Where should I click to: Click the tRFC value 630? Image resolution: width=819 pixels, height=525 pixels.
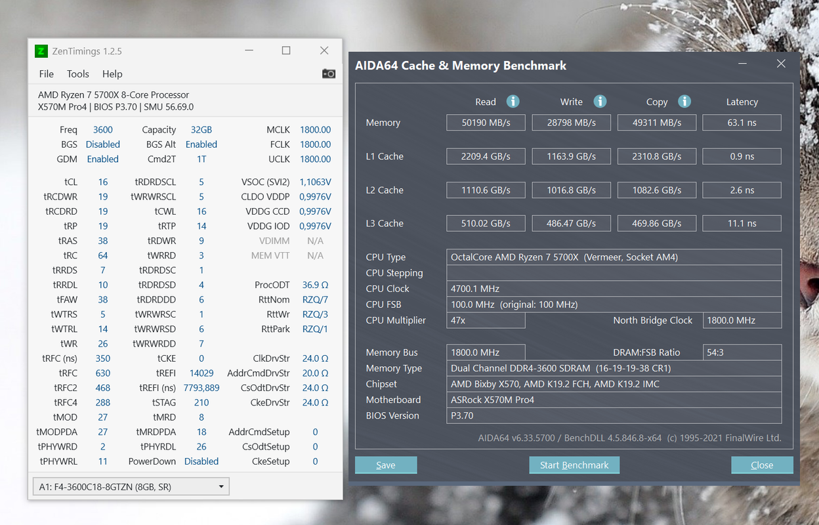(x=103, y=373)
